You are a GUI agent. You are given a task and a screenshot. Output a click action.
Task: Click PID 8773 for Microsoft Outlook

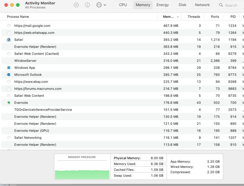232,75
